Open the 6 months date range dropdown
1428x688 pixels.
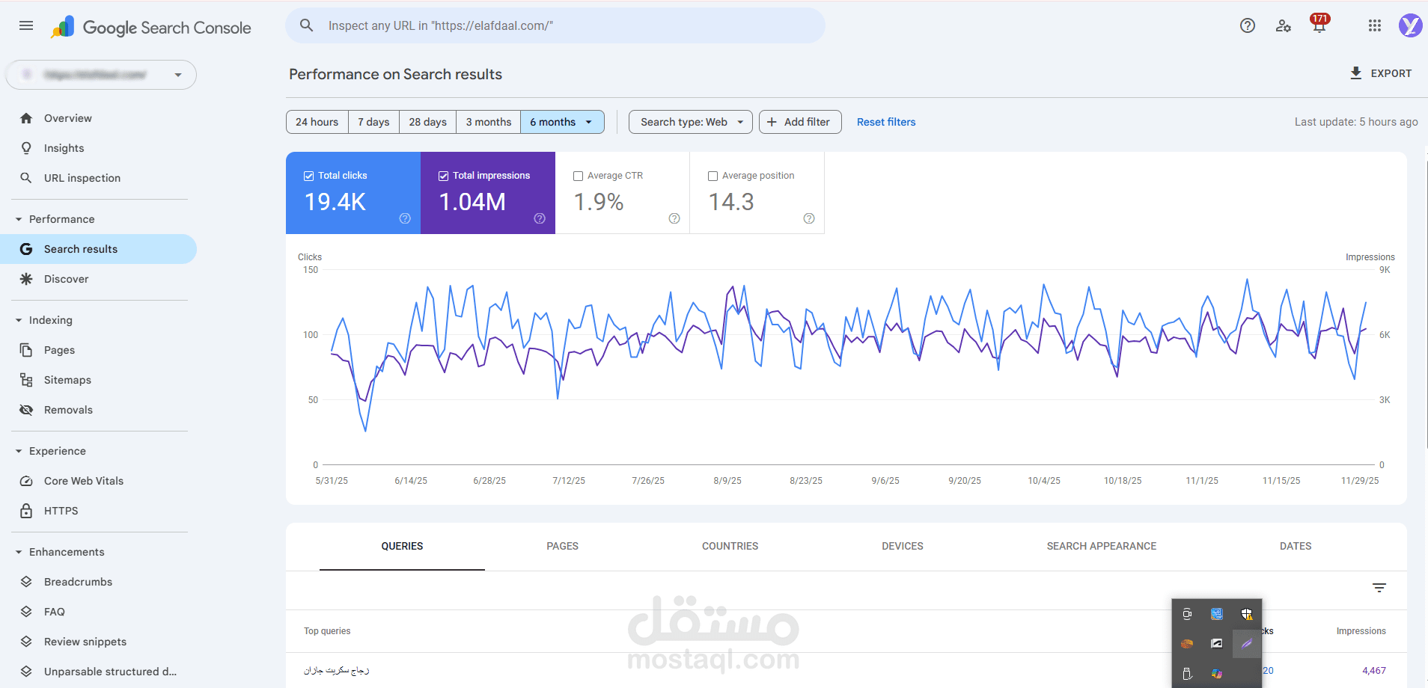pyautogui.click(x=562, y=122)
